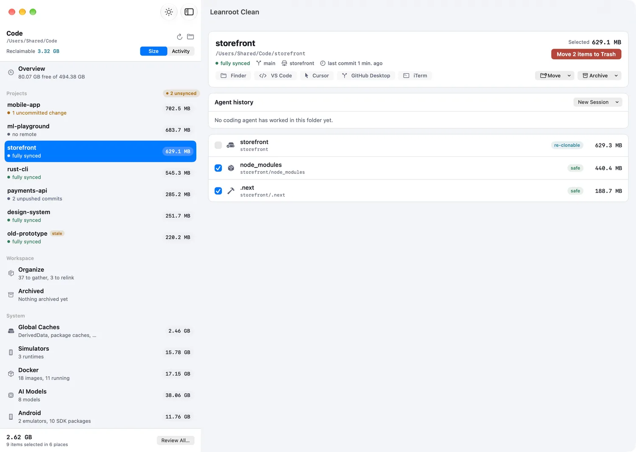This screenshot has width=636, height=452.
Task: Click the fully synced status in header
Action: point(233,63)
